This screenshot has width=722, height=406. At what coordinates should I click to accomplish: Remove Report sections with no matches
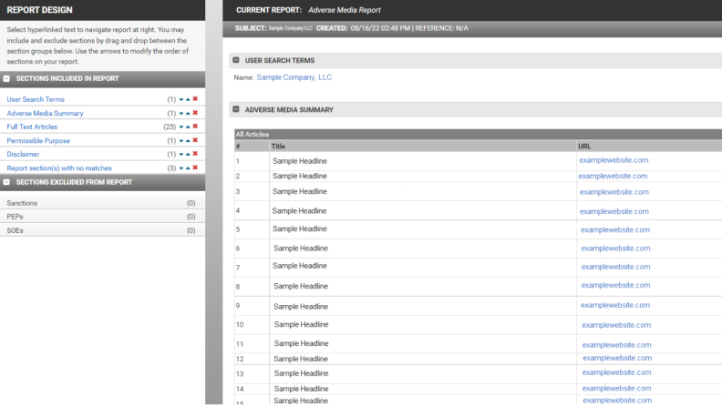pyautogui.click(x=195, y=167)
